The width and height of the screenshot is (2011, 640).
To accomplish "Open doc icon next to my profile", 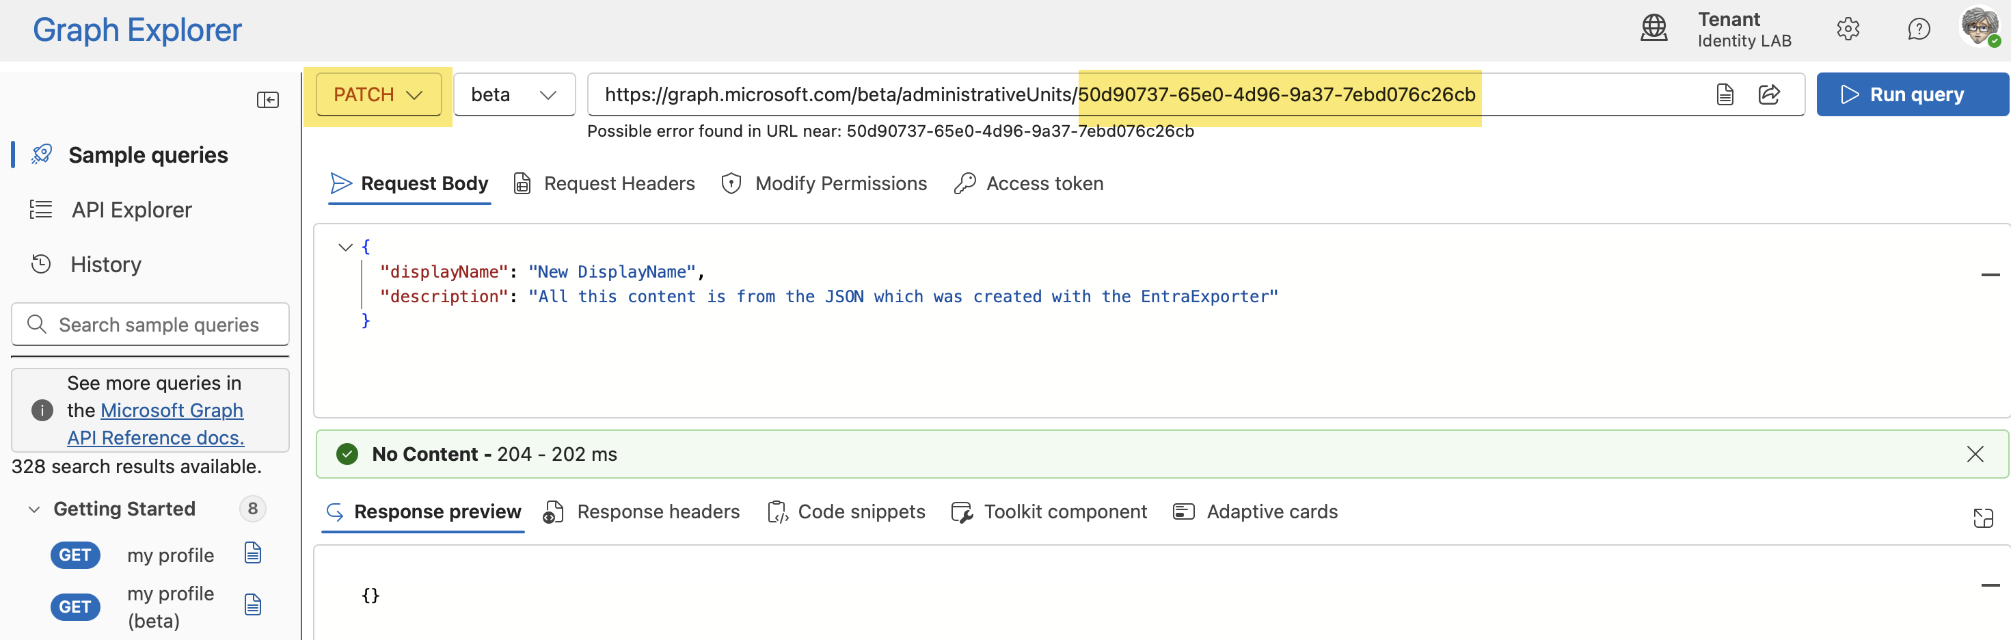I will pyautogui.click(x=253, y=553).
